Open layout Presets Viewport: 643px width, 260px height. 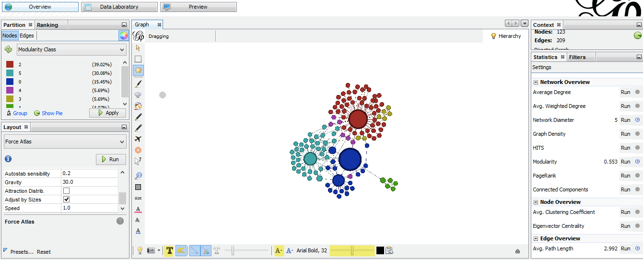[x=22, y=251]
